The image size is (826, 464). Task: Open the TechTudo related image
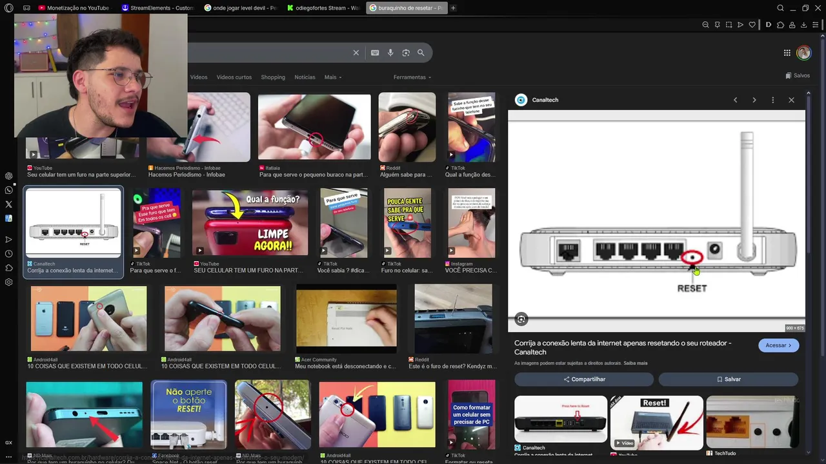(x=752, y=423)
